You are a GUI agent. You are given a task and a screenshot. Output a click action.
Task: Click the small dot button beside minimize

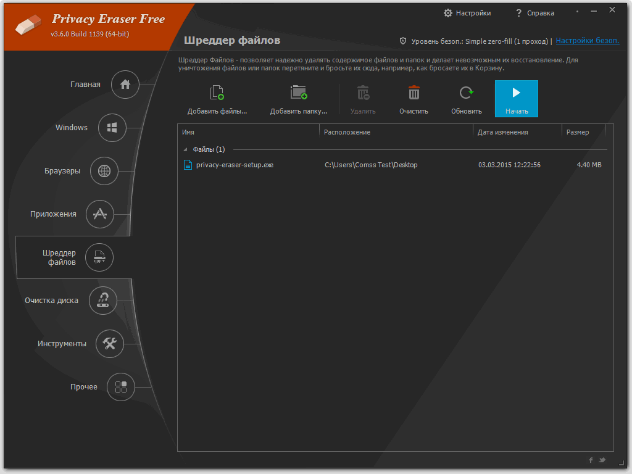coord(578,11)
